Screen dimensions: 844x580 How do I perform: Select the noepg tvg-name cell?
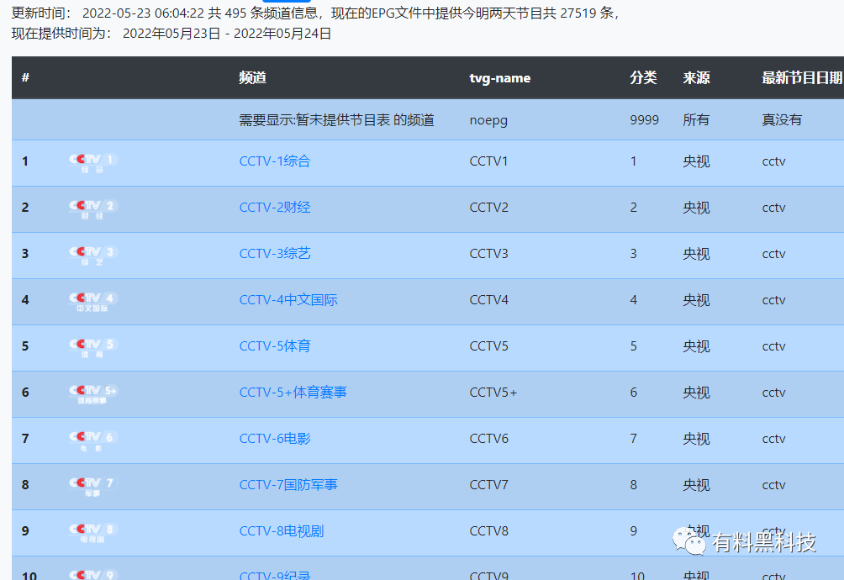(488, 120)
